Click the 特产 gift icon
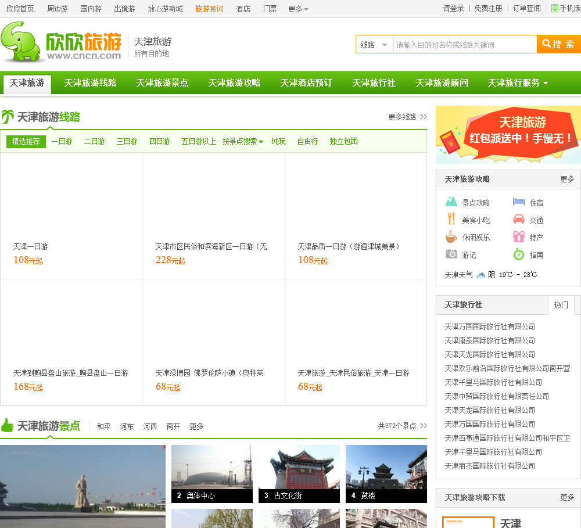581x528 pixels. tap(519, 237)
